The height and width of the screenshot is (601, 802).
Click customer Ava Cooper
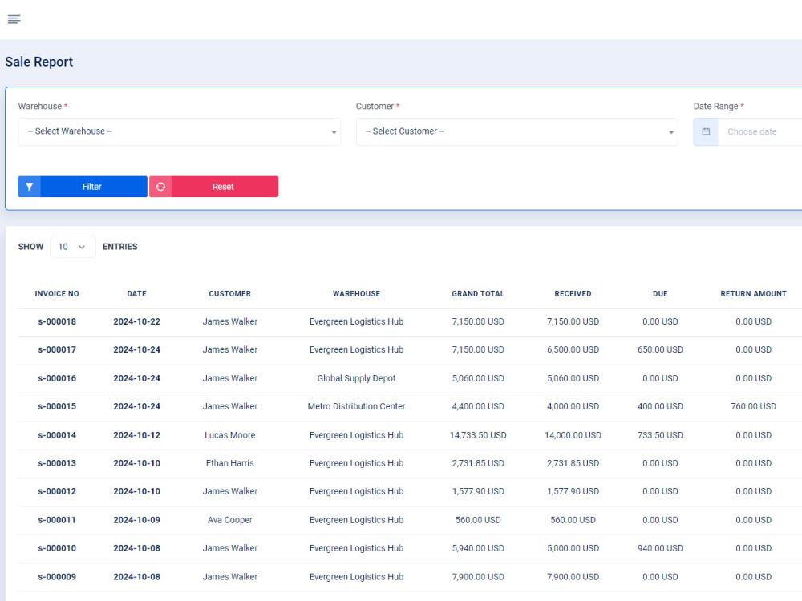click(229, 520)
